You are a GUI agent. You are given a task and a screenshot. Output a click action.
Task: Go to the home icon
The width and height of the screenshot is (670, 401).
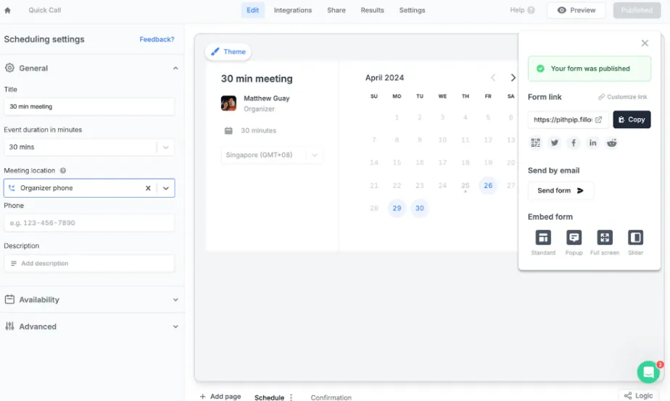pyautogui.click(x=7, y=10)
